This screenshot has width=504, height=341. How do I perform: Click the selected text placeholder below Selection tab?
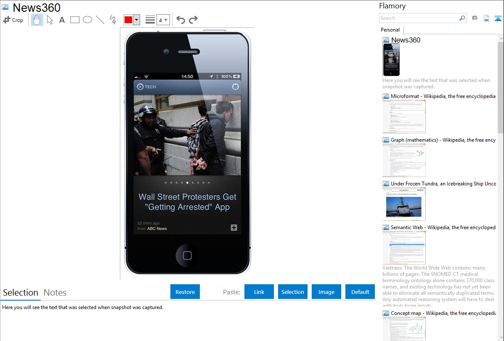tap(82, 307)
